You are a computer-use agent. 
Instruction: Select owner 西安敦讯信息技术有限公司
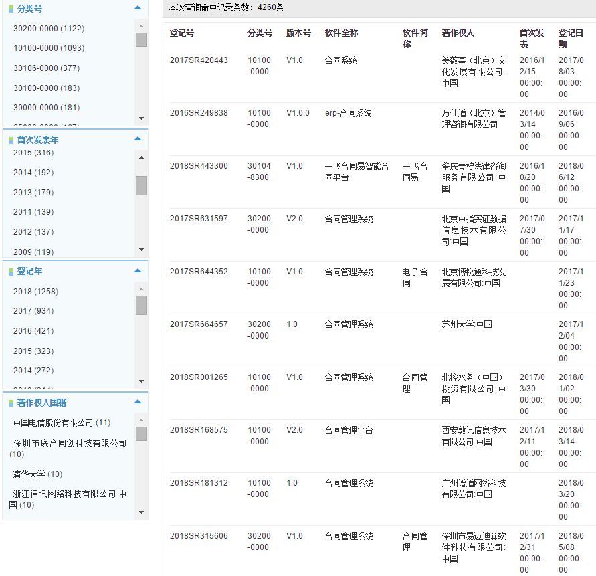pyautogui.click(x=474, y=436)
